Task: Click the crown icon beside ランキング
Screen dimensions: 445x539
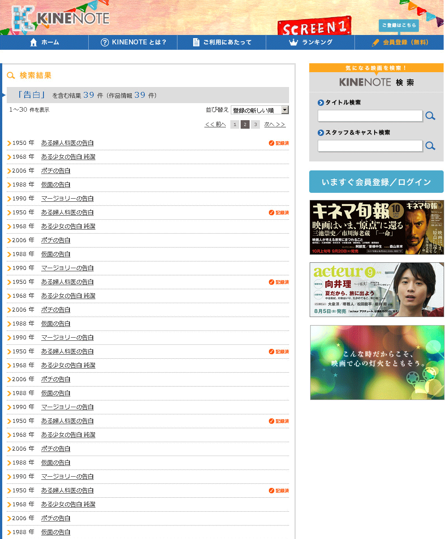Action: (294, 42)
